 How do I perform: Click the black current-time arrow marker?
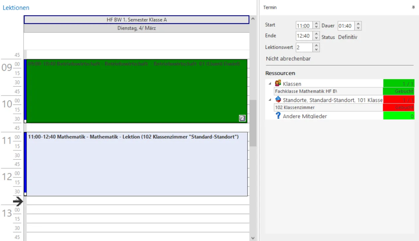(x=18, y=201)
